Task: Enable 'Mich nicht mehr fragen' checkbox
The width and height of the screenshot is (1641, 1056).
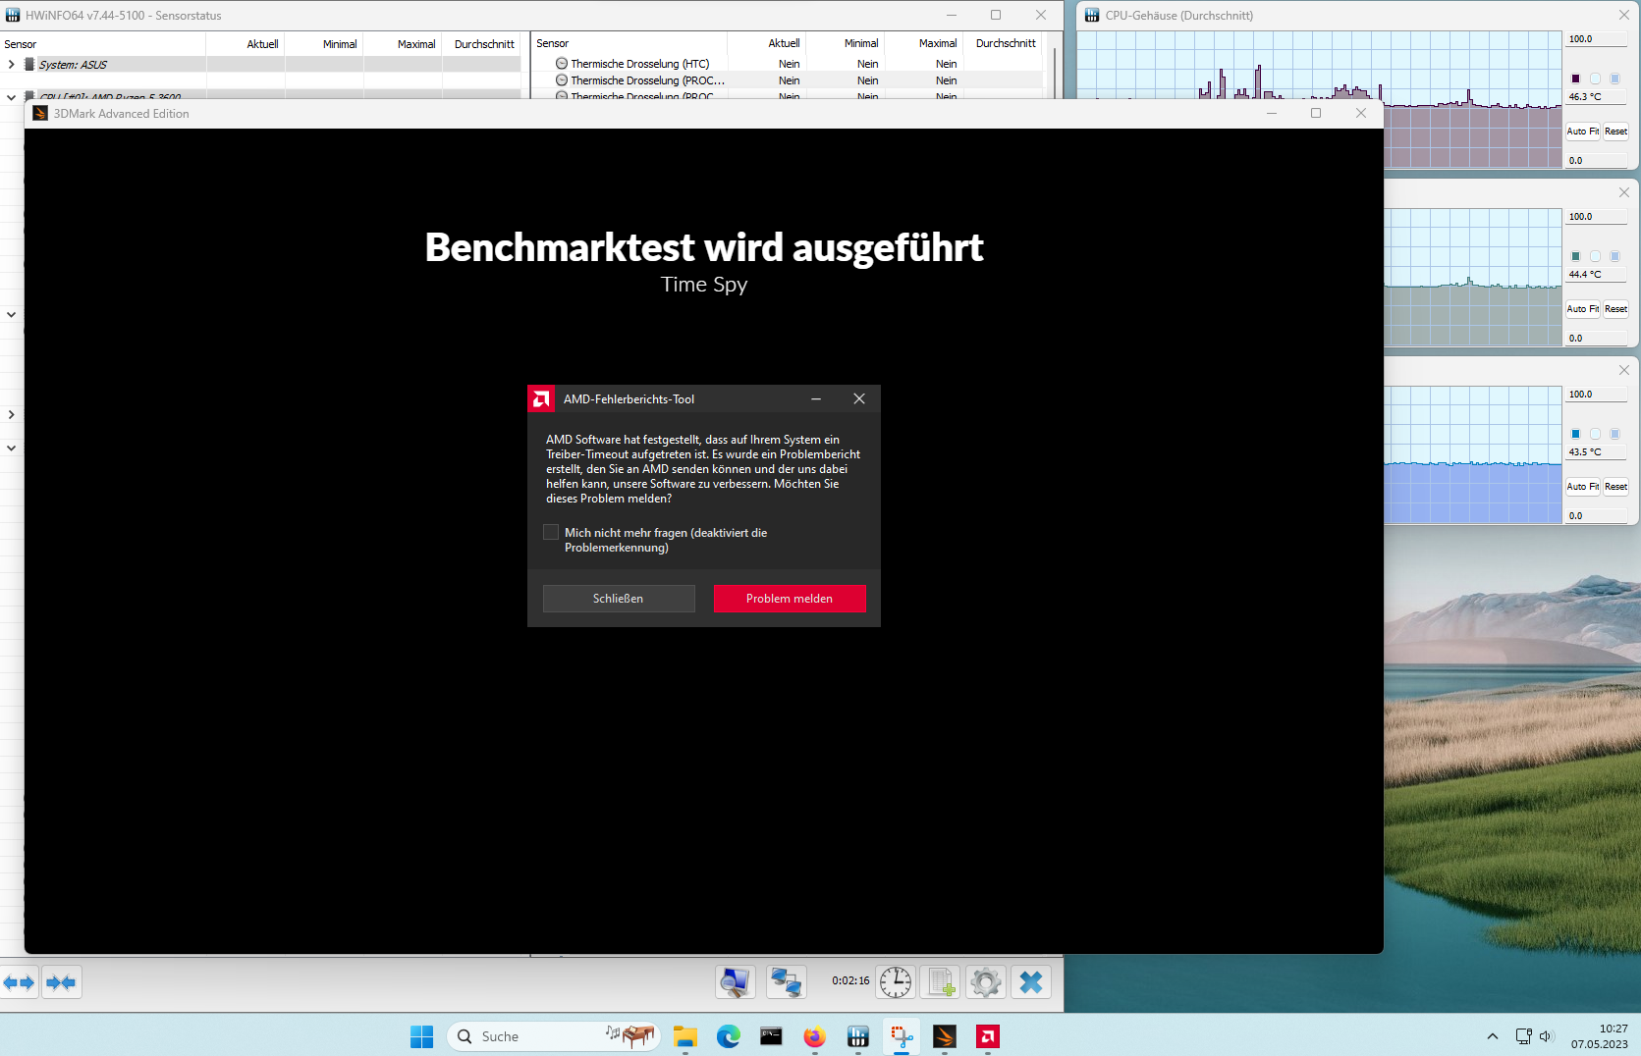Action: (551, 532)
